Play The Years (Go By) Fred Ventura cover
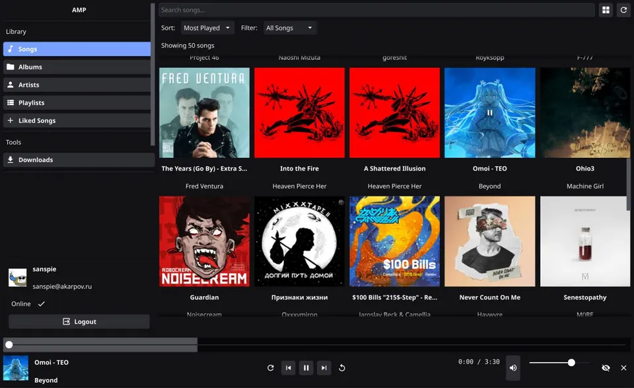This screenshot has width=634, height=388. 204,112
